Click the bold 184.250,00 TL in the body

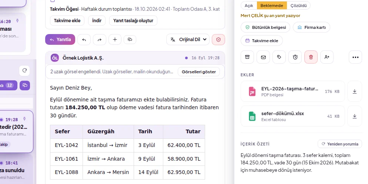[x=85, y=107]
